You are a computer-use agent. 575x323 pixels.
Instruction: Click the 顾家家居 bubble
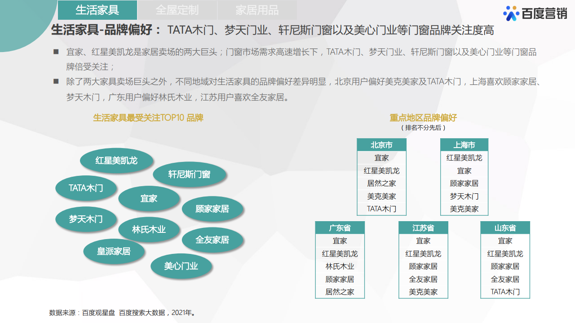pyautogui.click(x=212, y=209)
